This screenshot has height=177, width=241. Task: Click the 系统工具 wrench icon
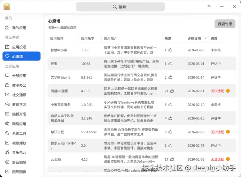point(7,133)
